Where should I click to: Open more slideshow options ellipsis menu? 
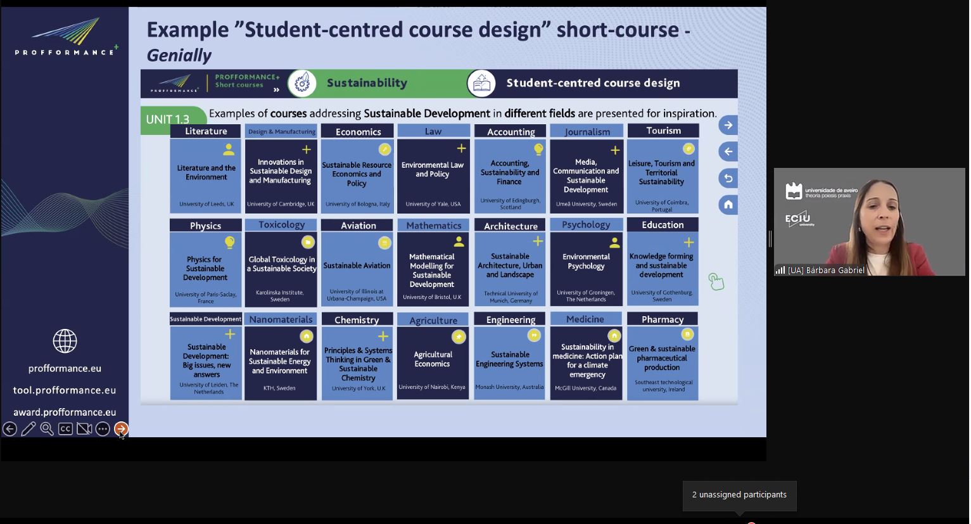point(103,429)
